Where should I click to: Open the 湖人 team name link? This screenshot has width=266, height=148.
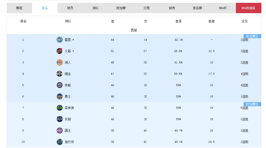coord(68,62)
